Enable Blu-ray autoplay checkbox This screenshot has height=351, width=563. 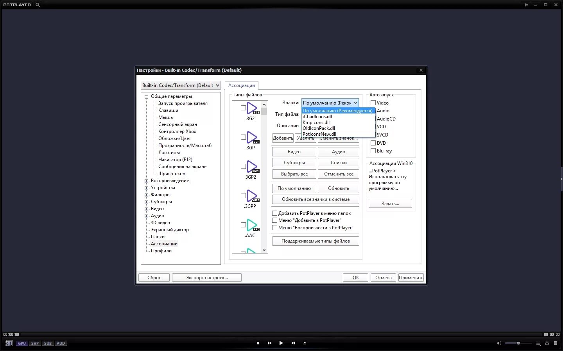[373, 151]
